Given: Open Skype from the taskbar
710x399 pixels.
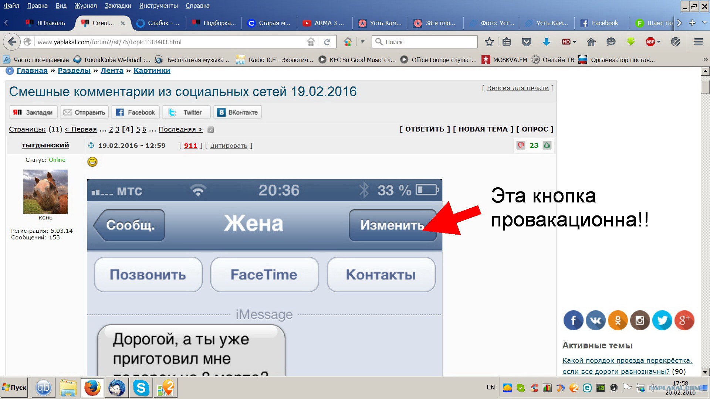Looking at the screenshot, I should (x=141, y=388).
